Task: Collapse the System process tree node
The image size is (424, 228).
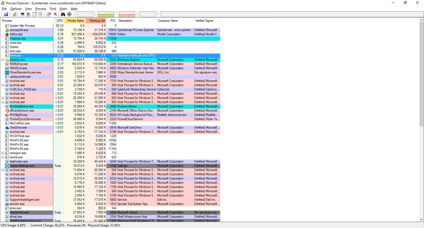Action: pyautogui.click(x=3, y=47)
